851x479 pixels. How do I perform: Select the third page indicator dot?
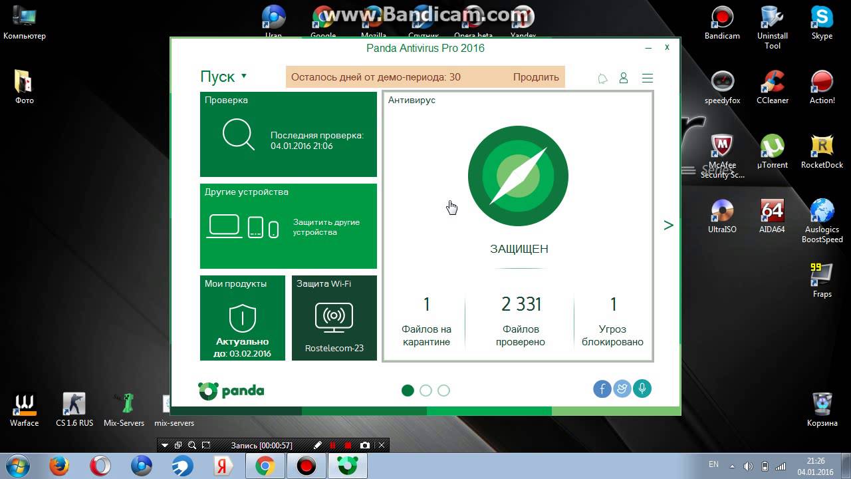click(x=444, y=391)
